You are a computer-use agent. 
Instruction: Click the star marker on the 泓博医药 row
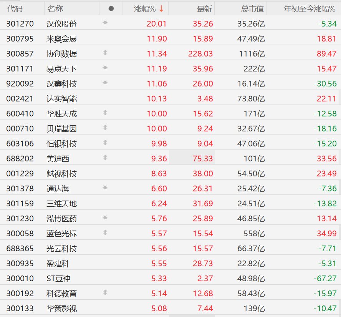[x=105, y=217]
